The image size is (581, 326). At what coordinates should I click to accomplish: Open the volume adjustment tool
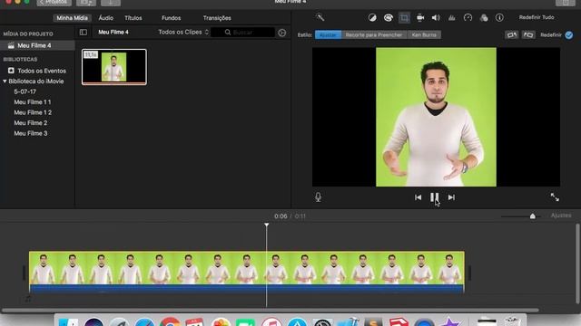click(x=436, y=18)
